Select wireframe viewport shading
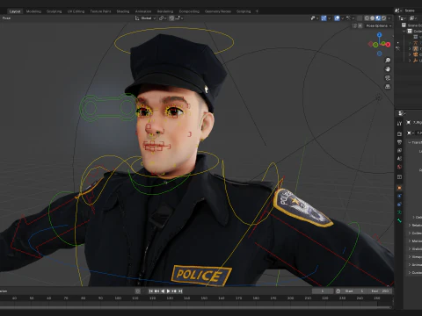Image resolution: width=422 pixels, height=316 pixels. (x=367, y=18)
